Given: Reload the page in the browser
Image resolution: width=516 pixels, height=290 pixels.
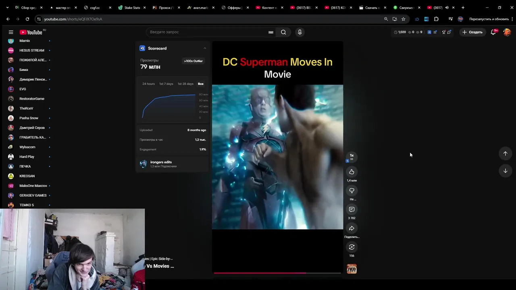Looking at the screenshot, I should (x=27, y=19).
